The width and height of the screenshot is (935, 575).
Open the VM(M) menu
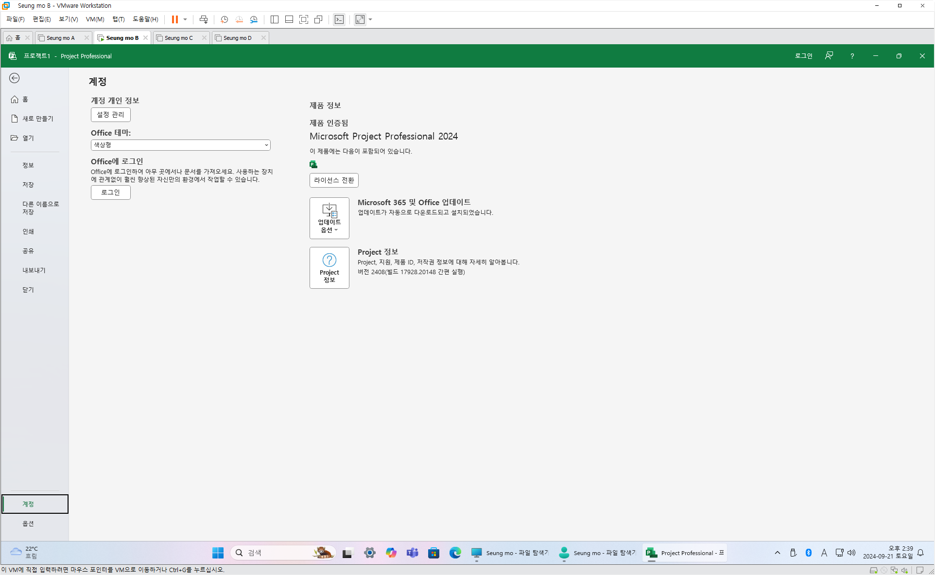click(95, 19)
